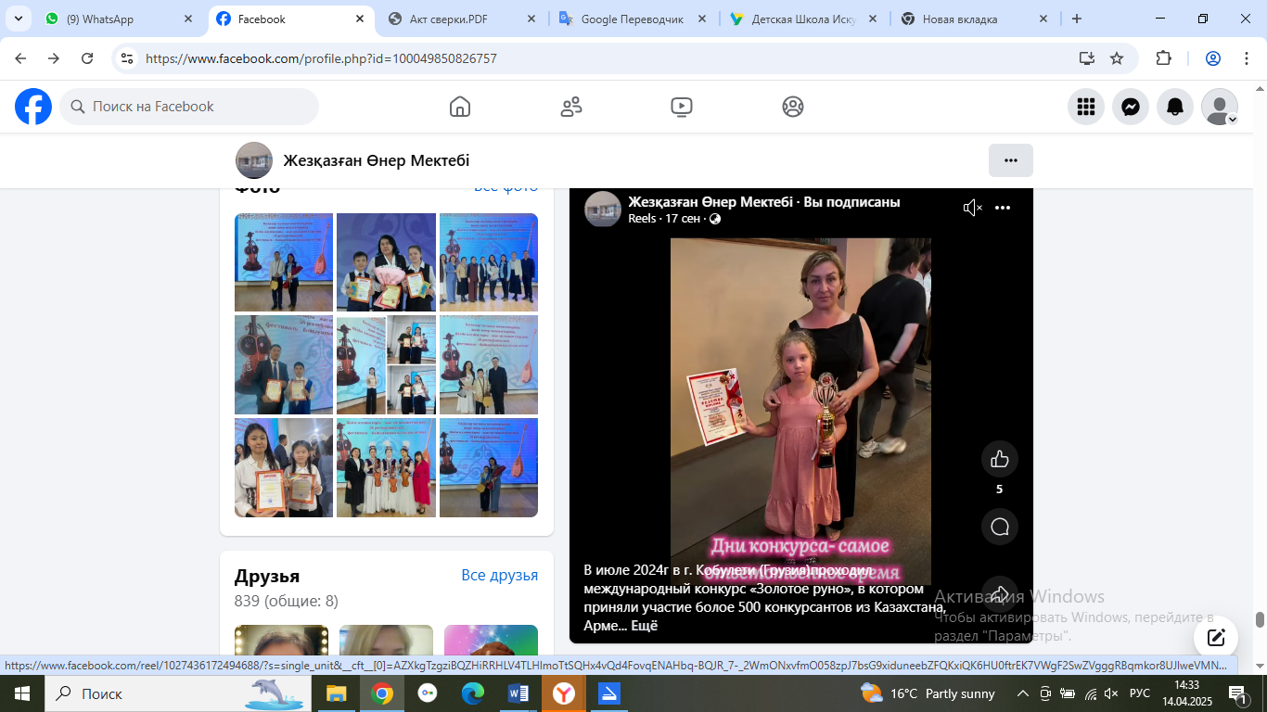Click the page avatar on the reel post
Screen dimensions: 1267x712
pos(603,210)
